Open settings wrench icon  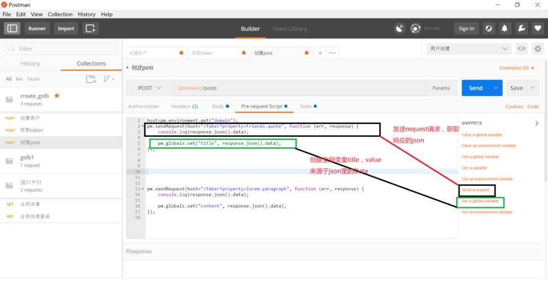[x=521, y=29]
